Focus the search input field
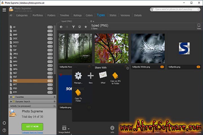The height and width of the screenshot is (135, 203). 175,9
